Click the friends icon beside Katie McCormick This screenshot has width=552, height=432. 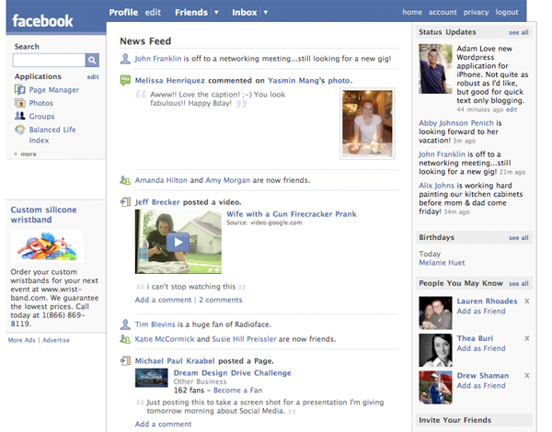coord(125,339)
